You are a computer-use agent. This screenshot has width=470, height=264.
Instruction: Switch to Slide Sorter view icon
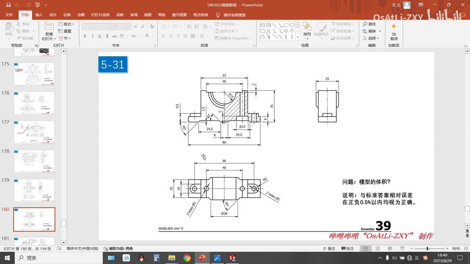pos(377,249)
